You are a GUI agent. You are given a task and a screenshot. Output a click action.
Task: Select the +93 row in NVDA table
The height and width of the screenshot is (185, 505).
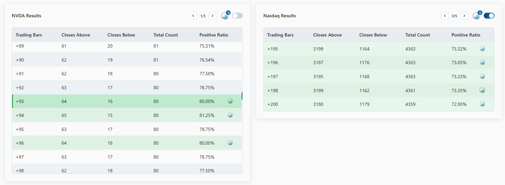pos(127,101)
